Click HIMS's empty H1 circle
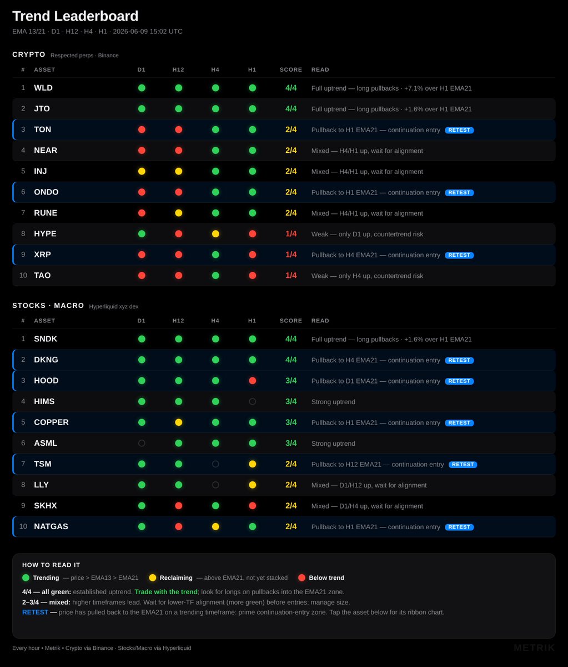Image resolution: width=568 pixels, height=667 pixels. tap(252, 401)
